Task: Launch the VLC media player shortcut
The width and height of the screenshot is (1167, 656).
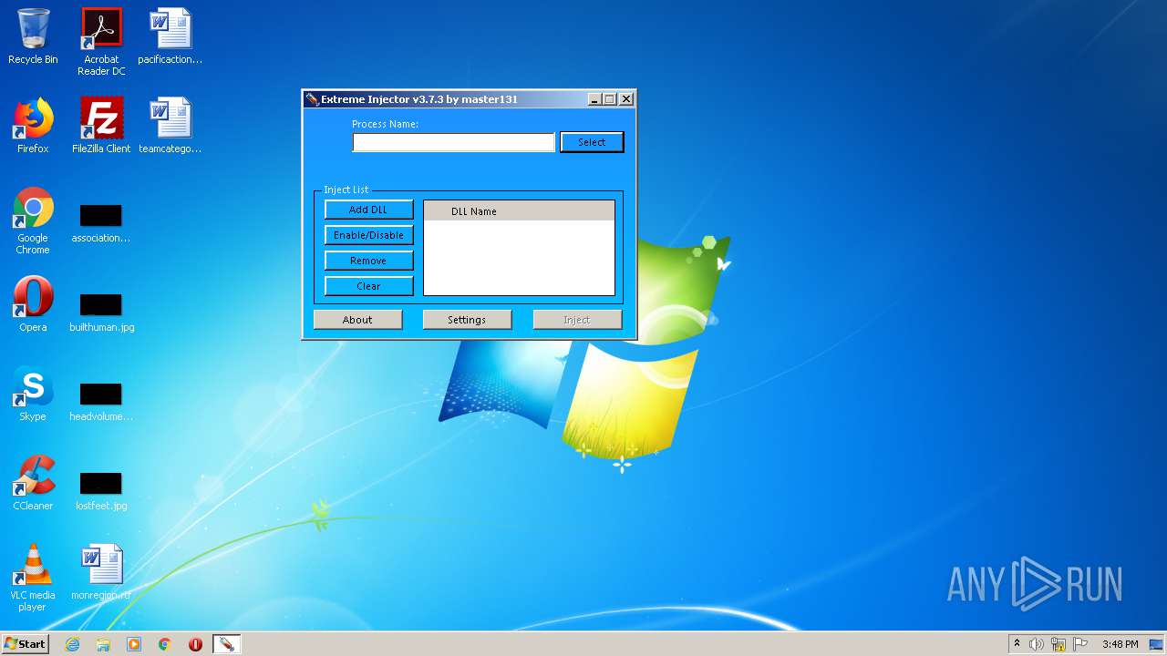Action: pyautogui.click(x=33, y=578)
